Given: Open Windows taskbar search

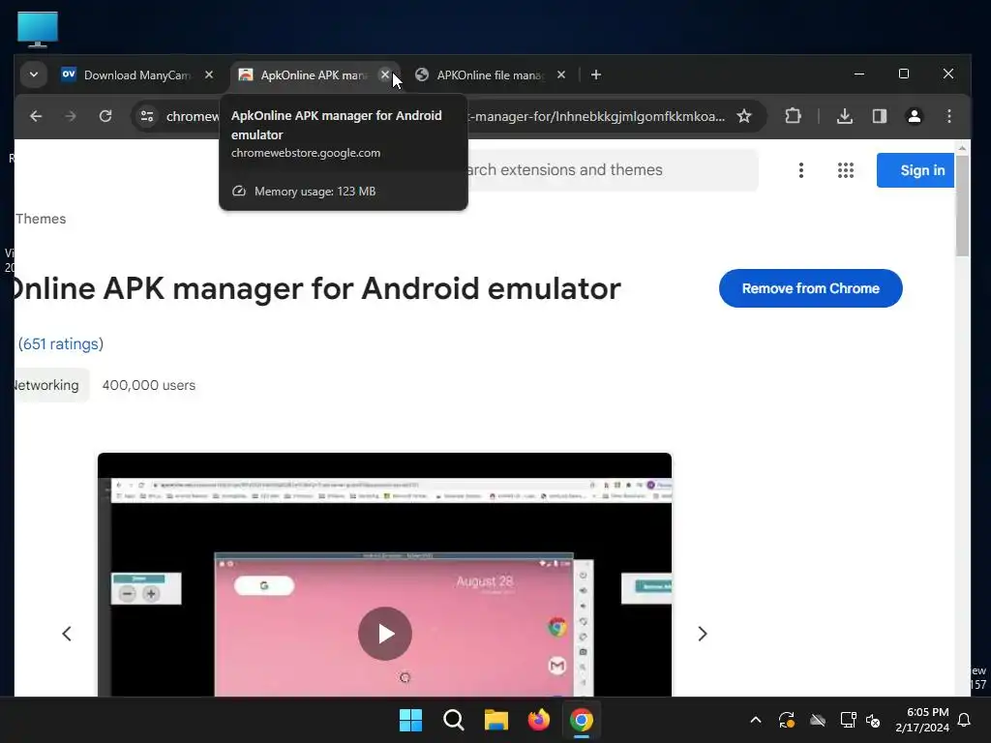Looking at the screenshot, I should [454, 720].
